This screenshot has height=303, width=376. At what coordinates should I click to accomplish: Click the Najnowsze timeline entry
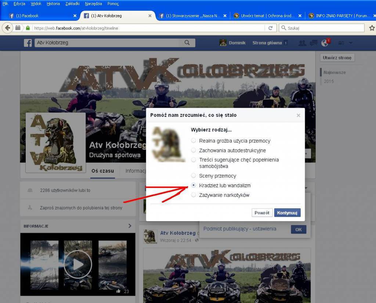click(x=335, y=72)
